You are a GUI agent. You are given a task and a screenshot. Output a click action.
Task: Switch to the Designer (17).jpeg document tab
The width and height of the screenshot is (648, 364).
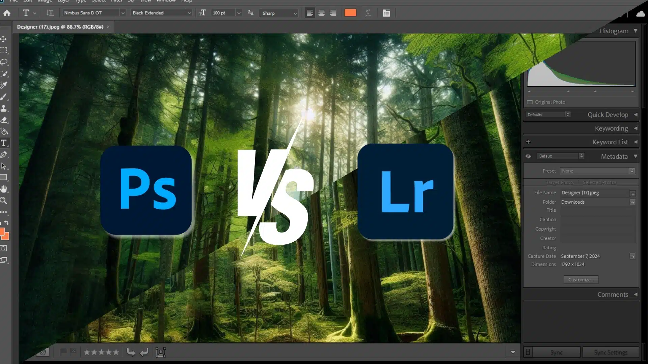(60, 27)
